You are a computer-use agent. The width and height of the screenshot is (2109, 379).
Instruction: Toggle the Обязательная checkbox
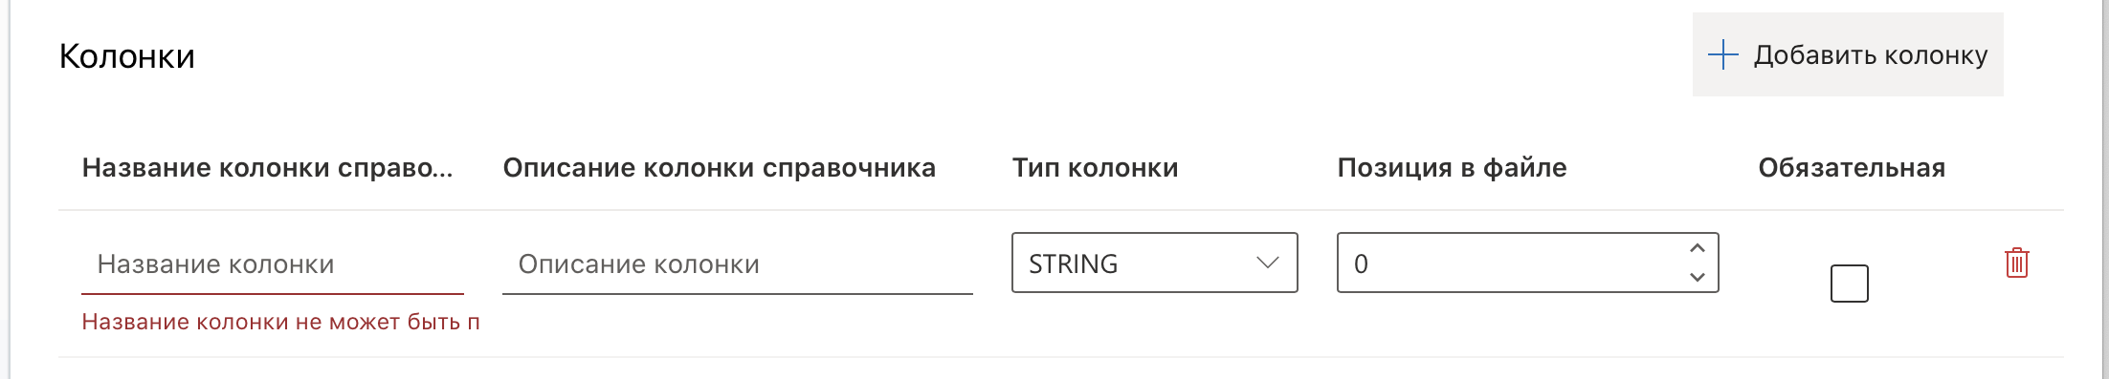click(1849, 283)
